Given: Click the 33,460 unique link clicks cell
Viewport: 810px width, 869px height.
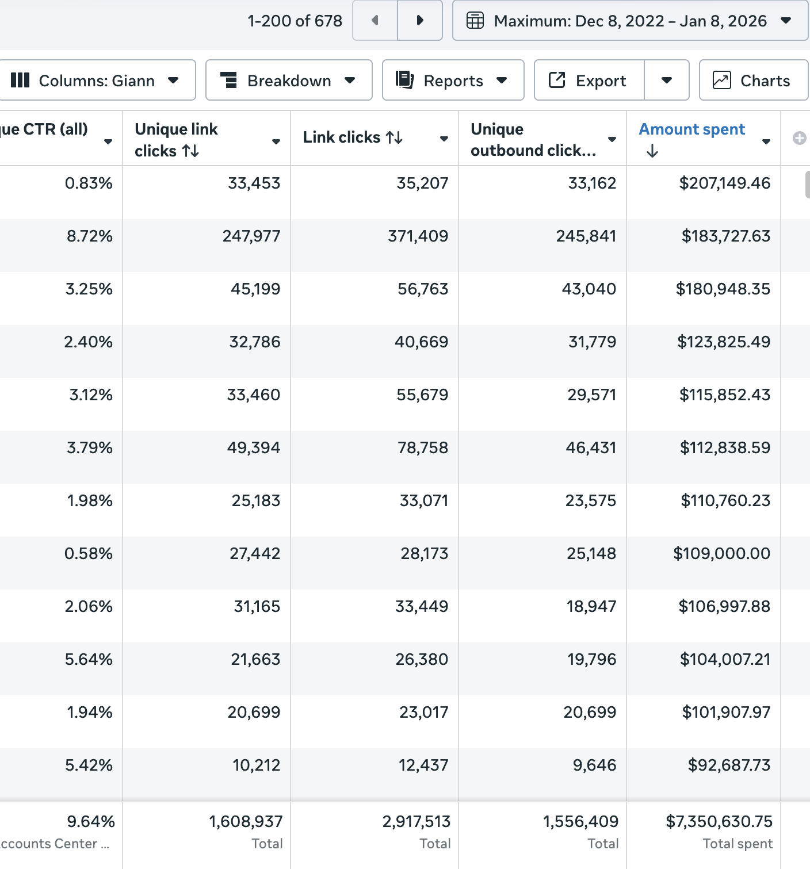Looking at the screenshot, I should click(x=254, y=395).
